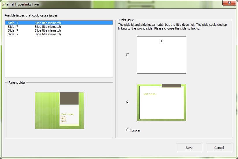
Task: Click the Cancel button
Action: (x=219, y=148)
